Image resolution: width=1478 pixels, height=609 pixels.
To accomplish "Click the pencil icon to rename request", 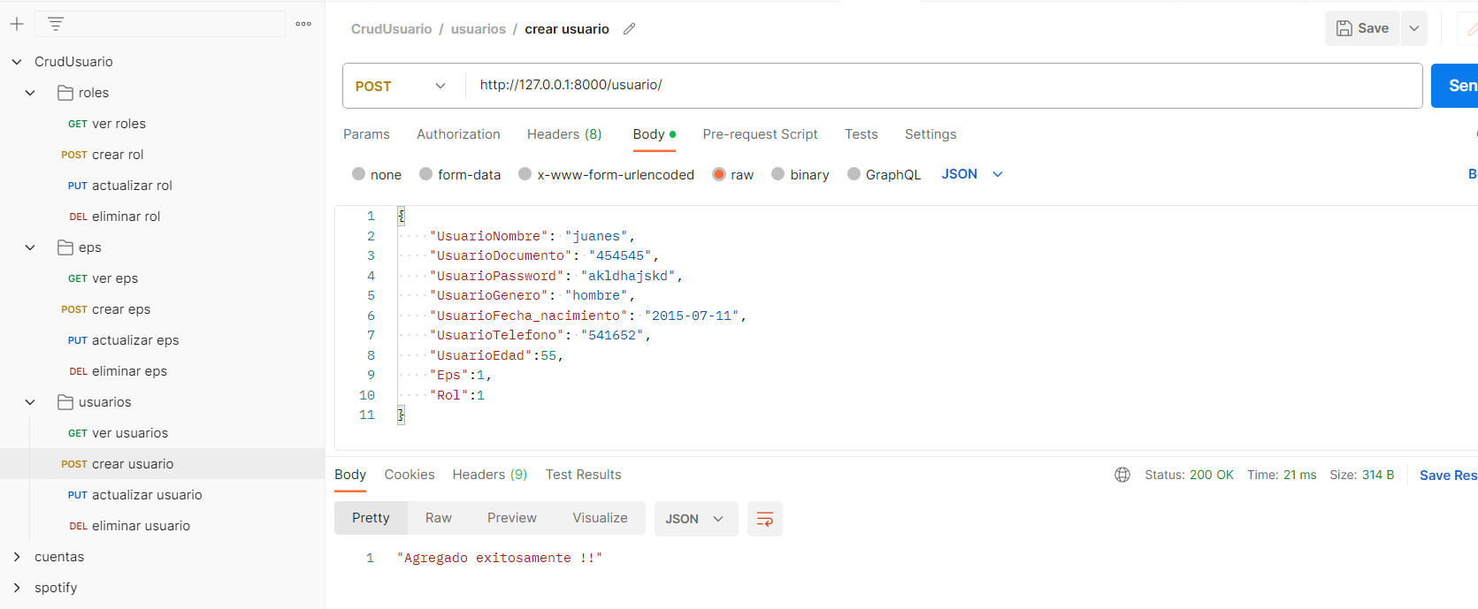I will [x=629, y=29].
